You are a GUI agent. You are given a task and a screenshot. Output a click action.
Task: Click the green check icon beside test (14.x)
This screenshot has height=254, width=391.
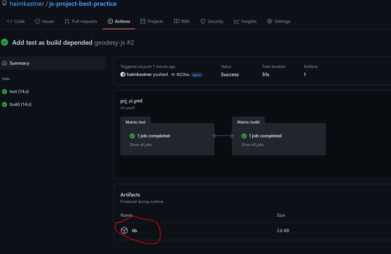[4, 91]
